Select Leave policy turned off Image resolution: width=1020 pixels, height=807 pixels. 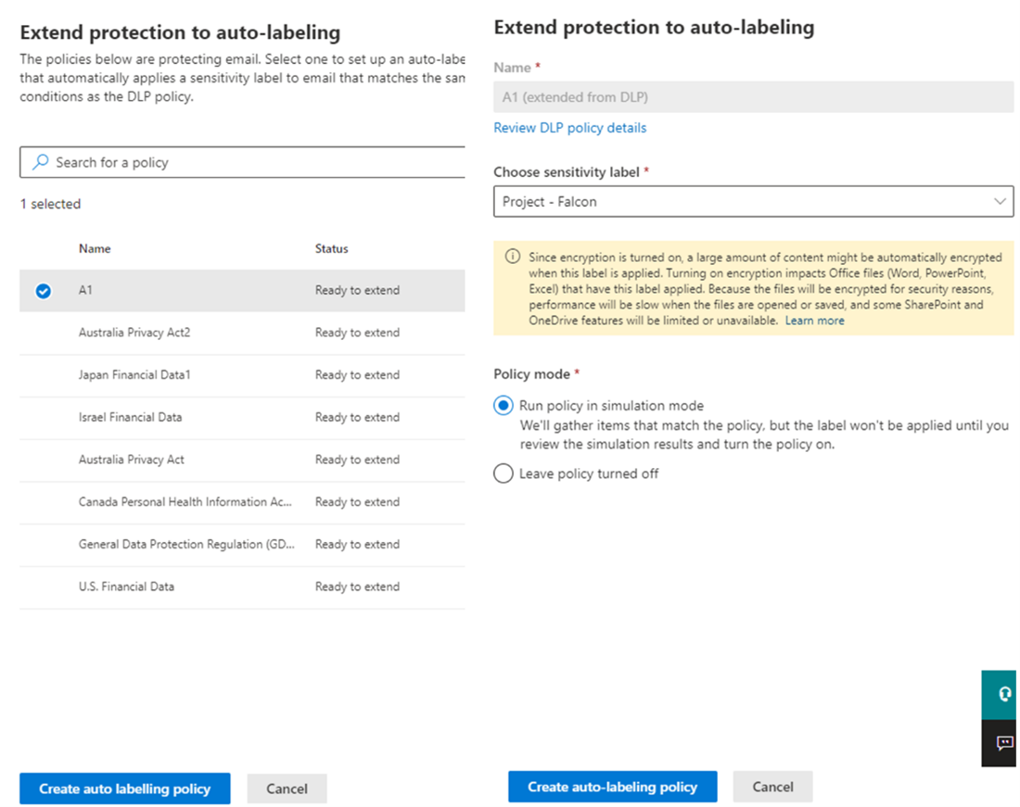[503, 473]
